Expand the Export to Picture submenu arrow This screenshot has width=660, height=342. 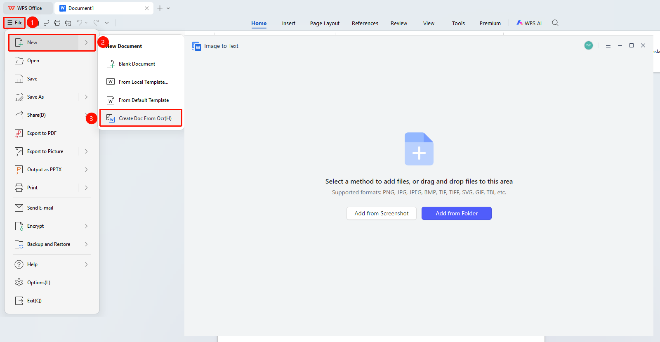(86, 151)
